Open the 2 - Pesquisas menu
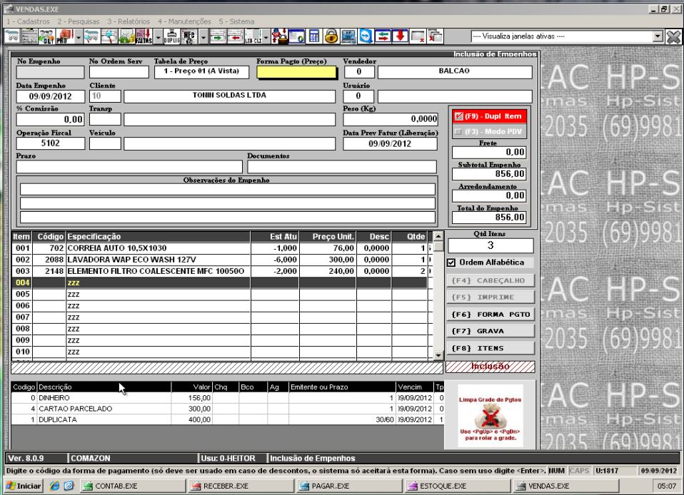The image size is (684, 495). 79,21
